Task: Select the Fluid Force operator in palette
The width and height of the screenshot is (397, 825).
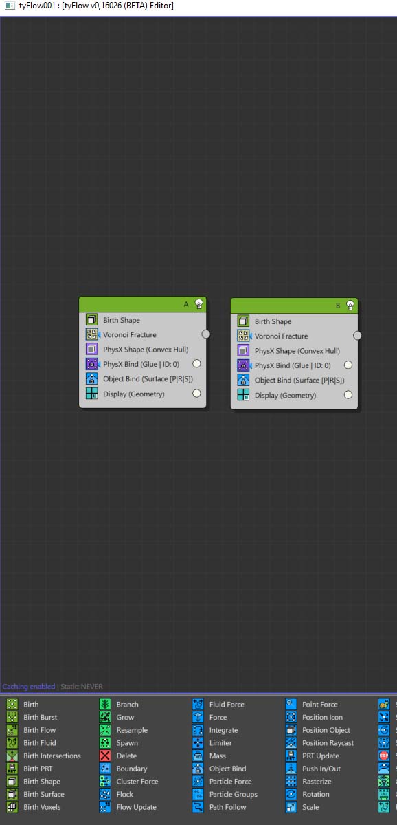Action: (218, 705)
